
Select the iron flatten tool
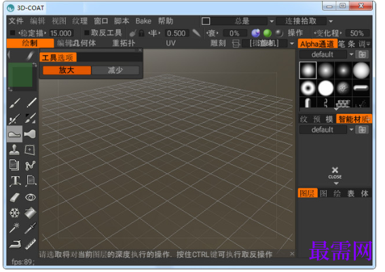click(15, 244)
